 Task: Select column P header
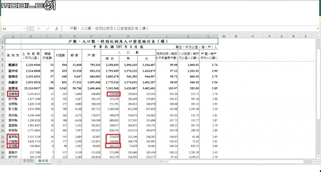pyautogui.click(x=269, y=37)
